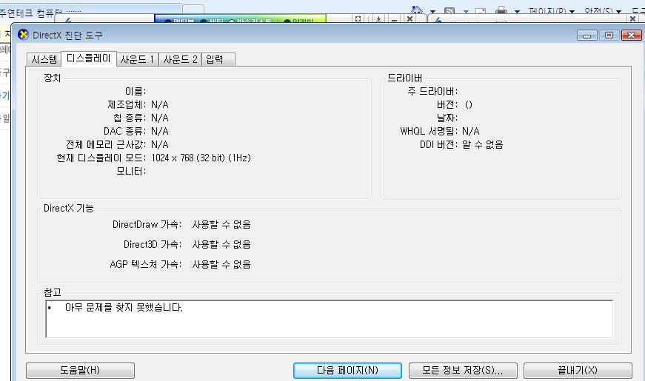Click the 1024 x 768 (32 bit) (1Hz) value
This screenshot has width=645, height=381.
pyautogui.click(x=201, y=158)
